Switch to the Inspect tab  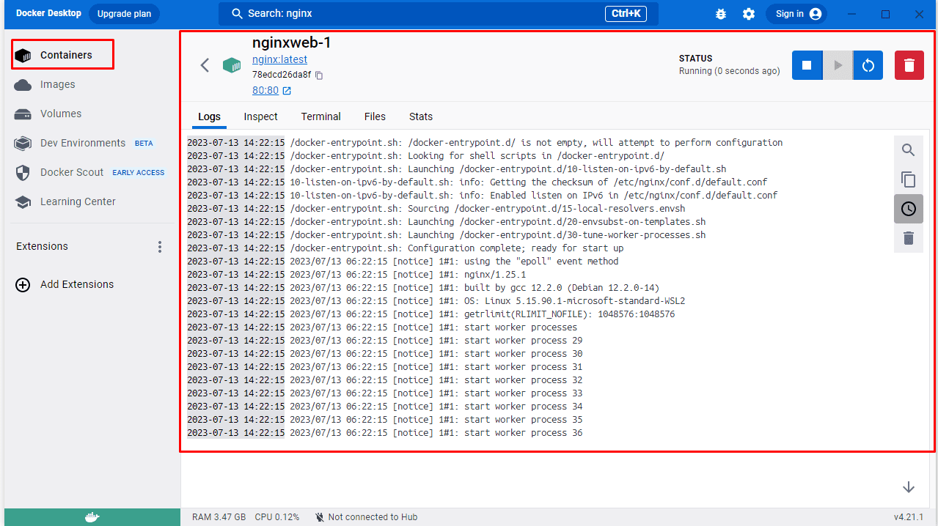260,116
